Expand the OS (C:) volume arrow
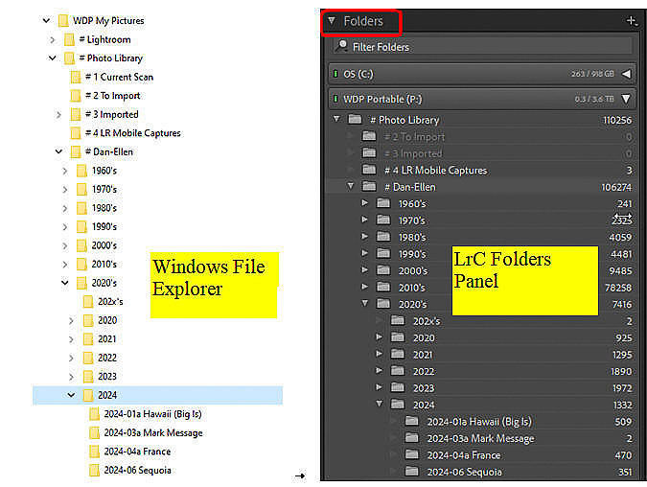Image resolution: width=647 pixels, height=487 pixels. tap(626, 74)
